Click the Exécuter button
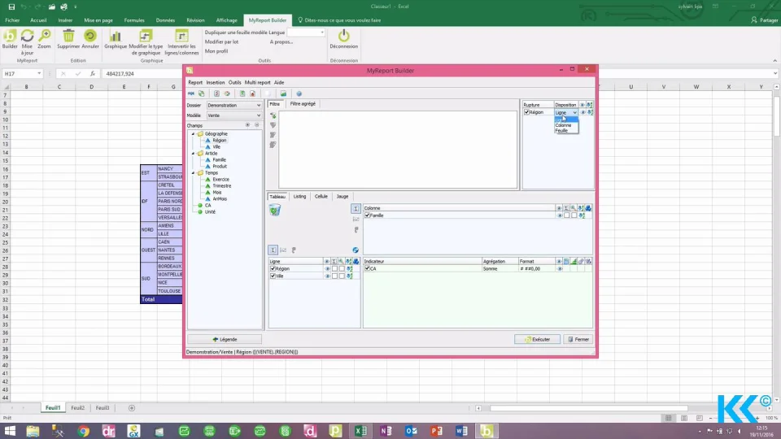 pos(537,340)
